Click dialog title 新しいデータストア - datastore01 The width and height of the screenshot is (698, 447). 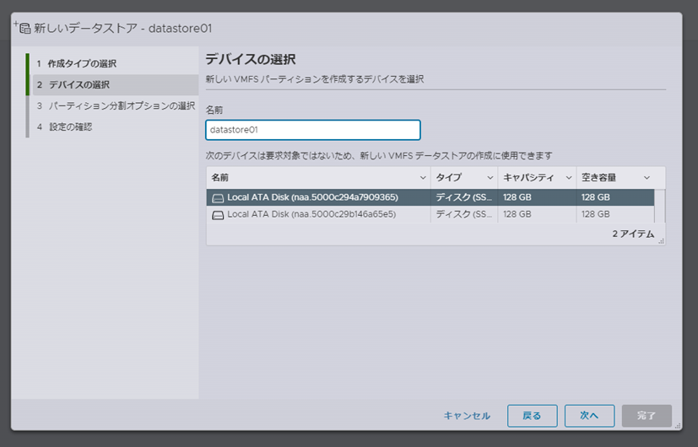(123, 28)
